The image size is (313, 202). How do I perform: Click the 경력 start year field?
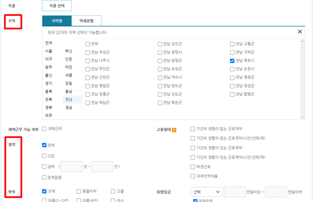tap(71, 167)
